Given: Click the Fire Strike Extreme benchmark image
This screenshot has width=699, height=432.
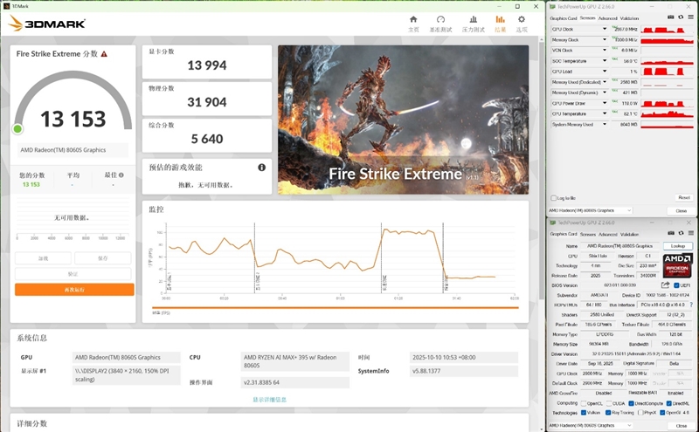Looking at the screenshot, I should pyautogui.click(x=403, y=120).
